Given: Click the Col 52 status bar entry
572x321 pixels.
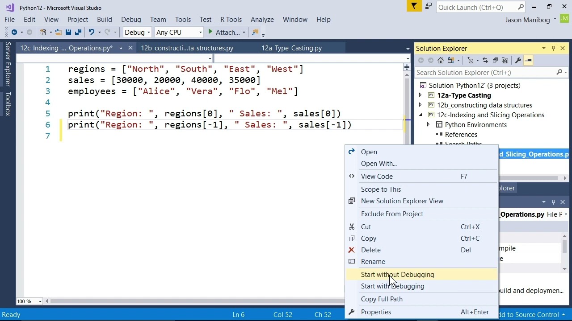Looking at the screenshot, I should [x=283, y=315].
